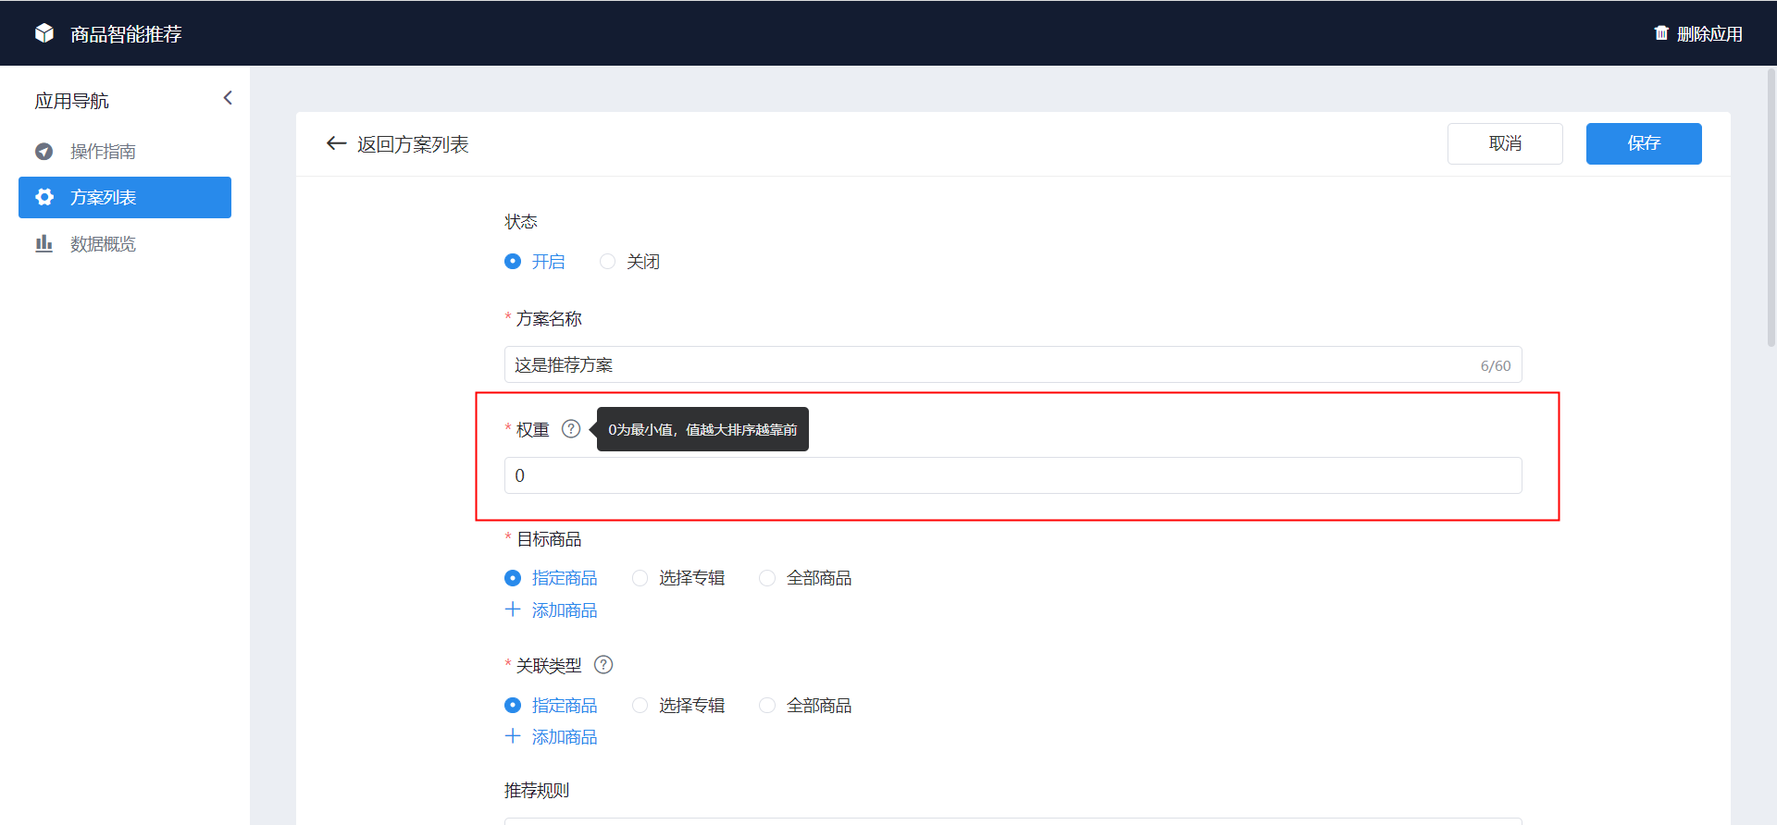Click the back arrow beside 返回方案列表

click(x=336, y=143)
